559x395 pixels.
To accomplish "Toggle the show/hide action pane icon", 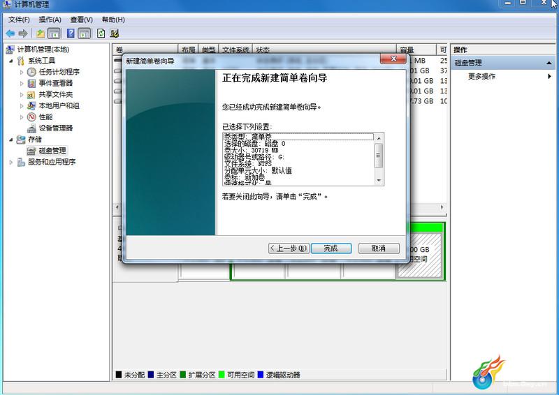I will point(85,33).
